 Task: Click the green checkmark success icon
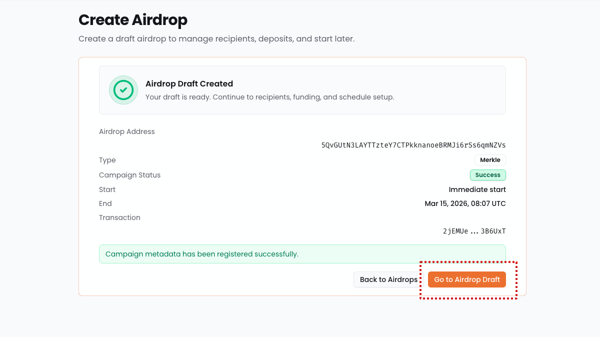(x=123, y=90)
